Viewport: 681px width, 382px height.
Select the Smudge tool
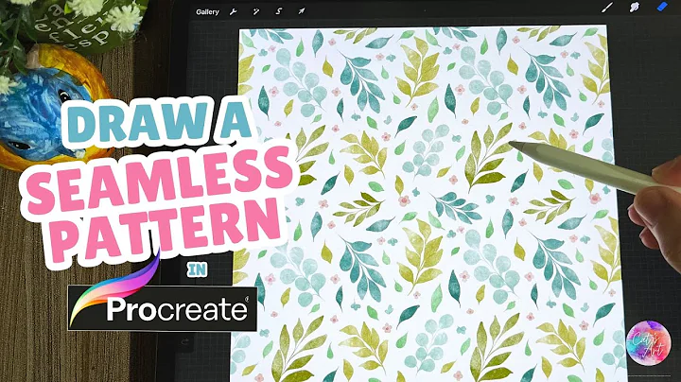tap(635, 7)
